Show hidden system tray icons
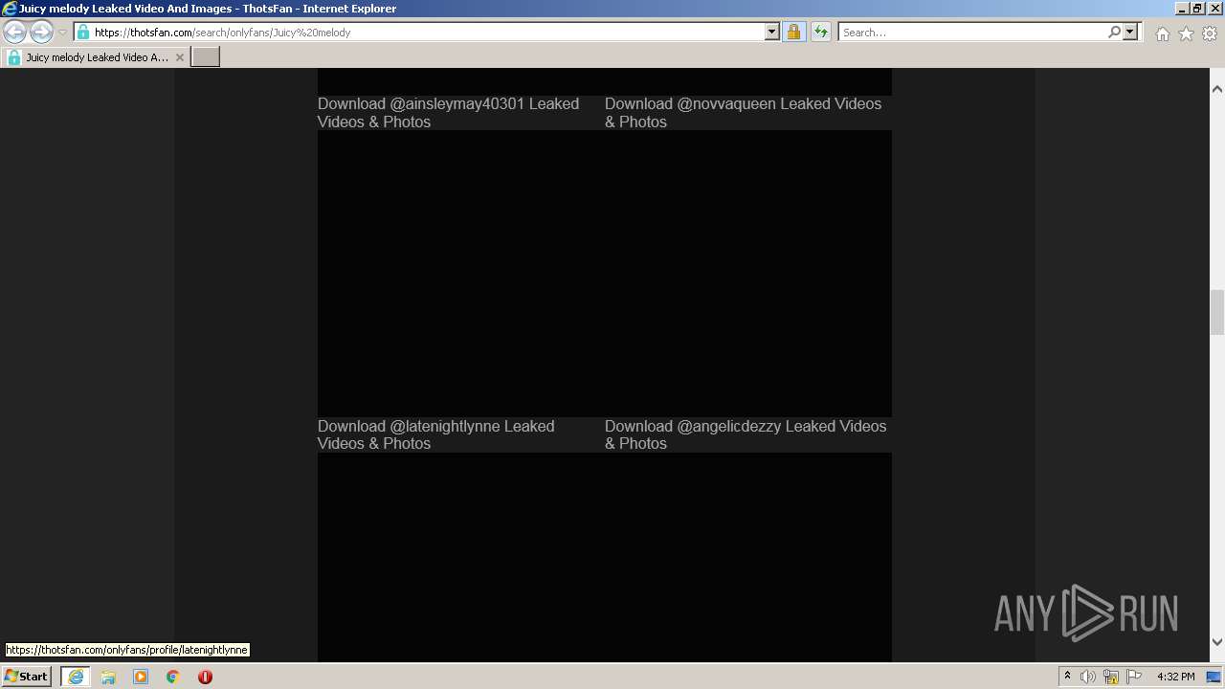Screen dimensions: 1225x689 click(x=1067, y=677)
